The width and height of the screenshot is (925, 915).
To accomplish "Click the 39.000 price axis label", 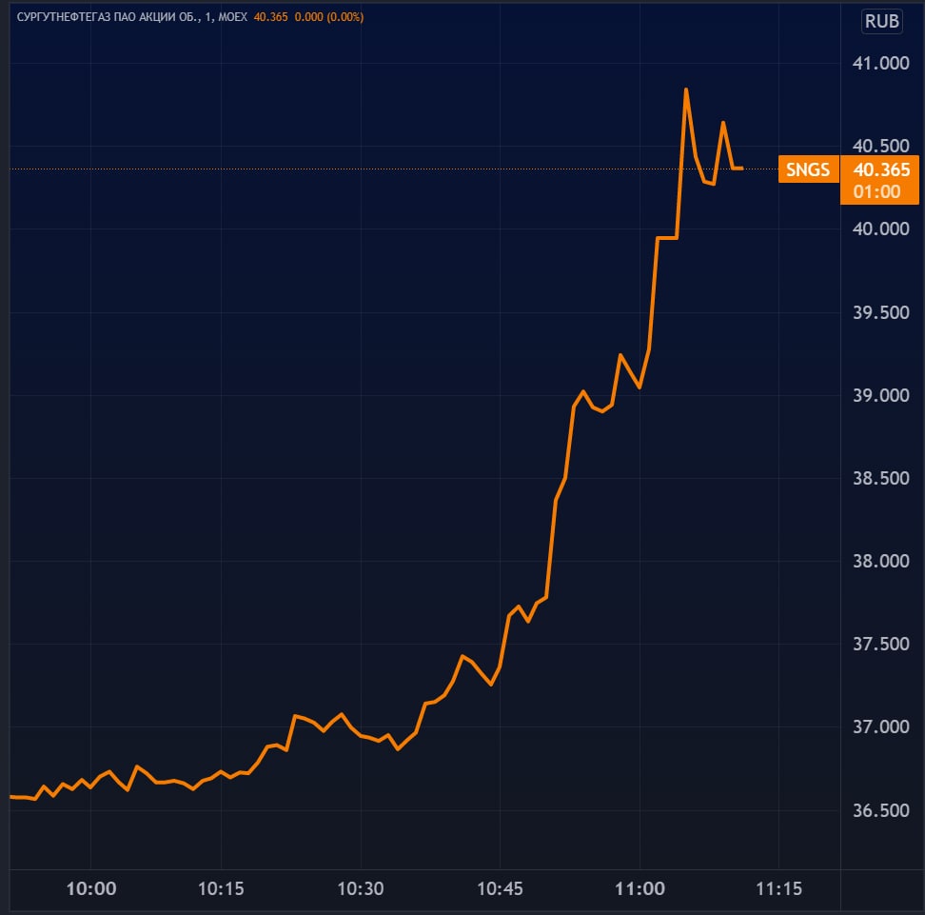I will pos(881,395).
